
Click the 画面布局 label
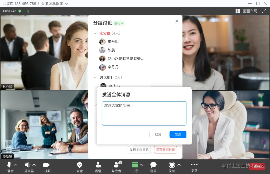tap(250, 11)
